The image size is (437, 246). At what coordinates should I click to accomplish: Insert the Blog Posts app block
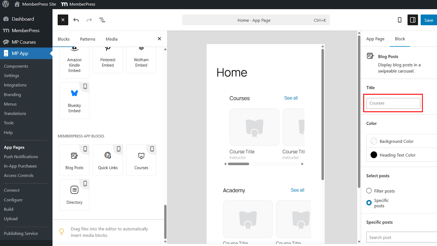74,160
